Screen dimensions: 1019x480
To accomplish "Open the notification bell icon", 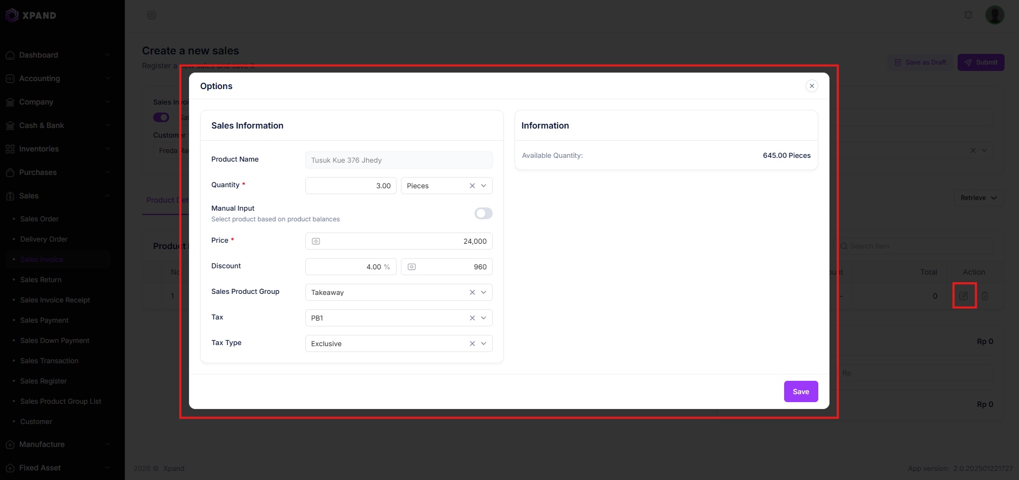I will pyautogui.click(x=968, y=15).
